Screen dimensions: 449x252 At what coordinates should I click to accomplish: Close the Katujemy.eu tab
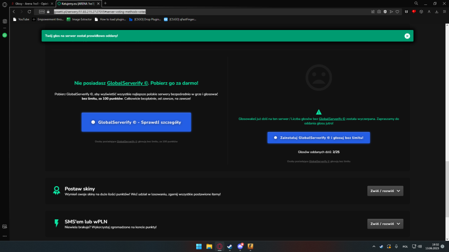pyautogui.click(x=98, y=4)
